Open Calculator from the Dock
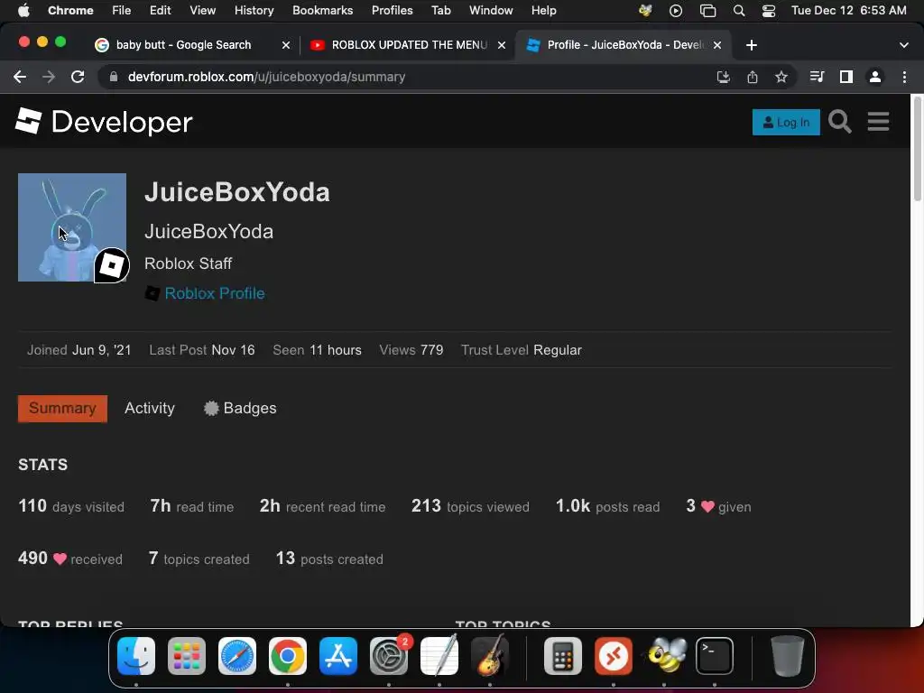The height and width of the screenshot is (693, 924). pos(563,655)
